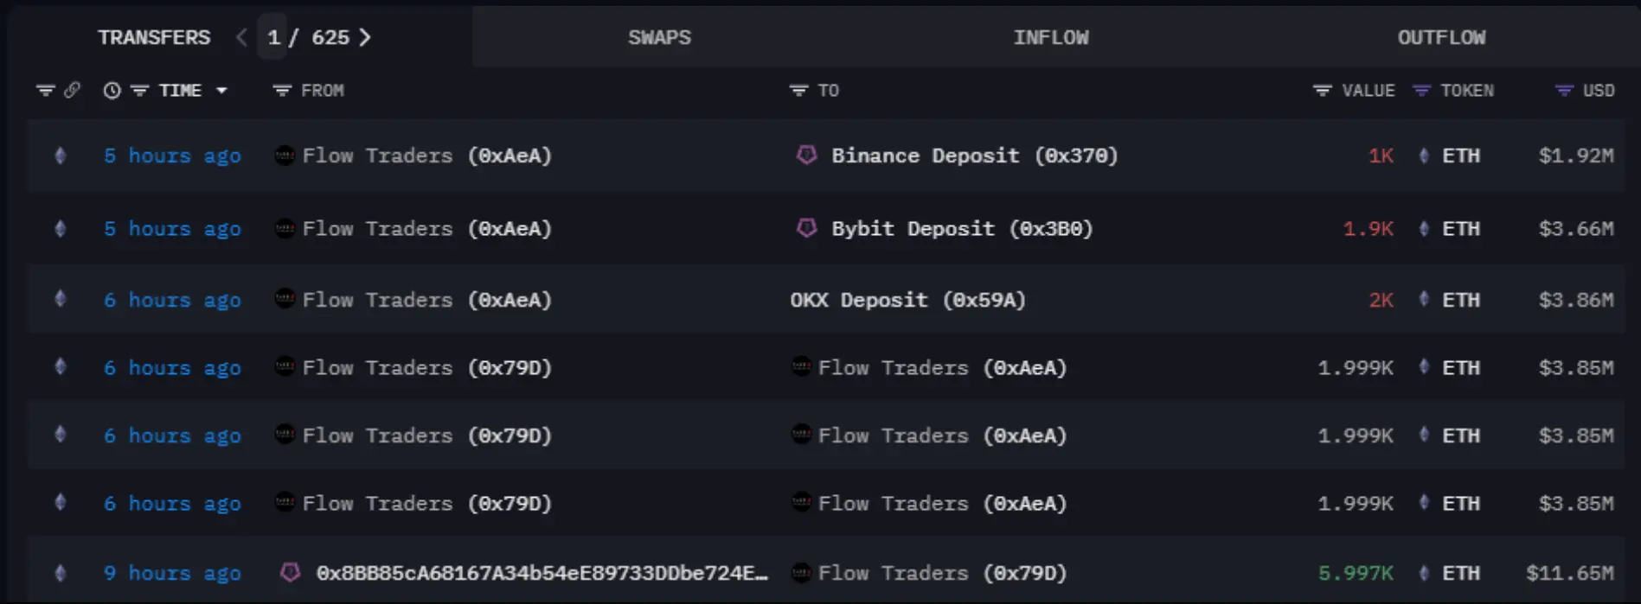Go to the next page of transfers
This screenshot has width=1641, height=604.
pyautogui.click(x=367, y=37)
